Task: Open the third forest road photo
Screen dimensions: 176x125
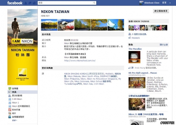Action: coord(82,25)
